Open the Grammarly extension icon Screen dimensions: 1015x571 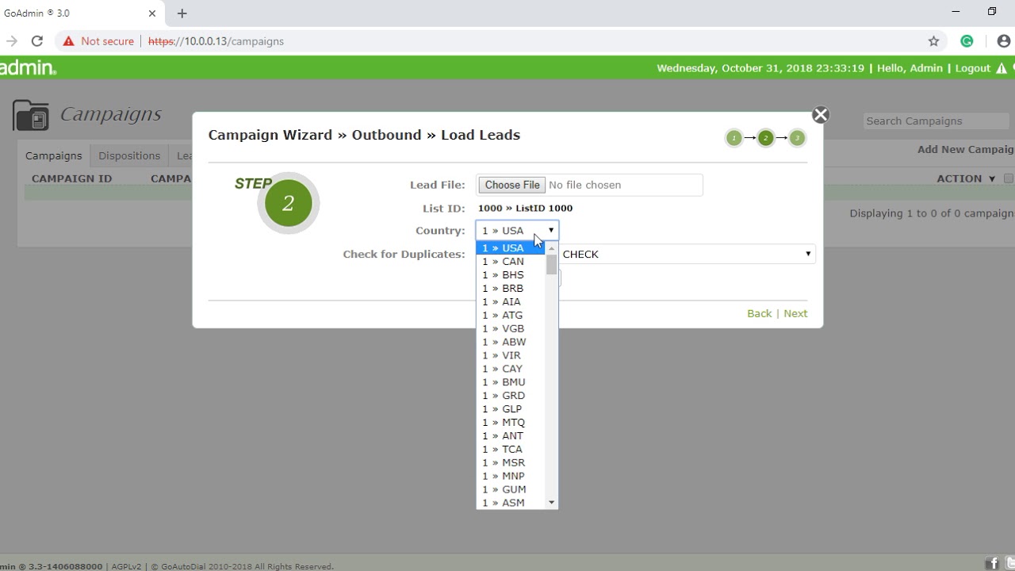(x=967, y=41)
